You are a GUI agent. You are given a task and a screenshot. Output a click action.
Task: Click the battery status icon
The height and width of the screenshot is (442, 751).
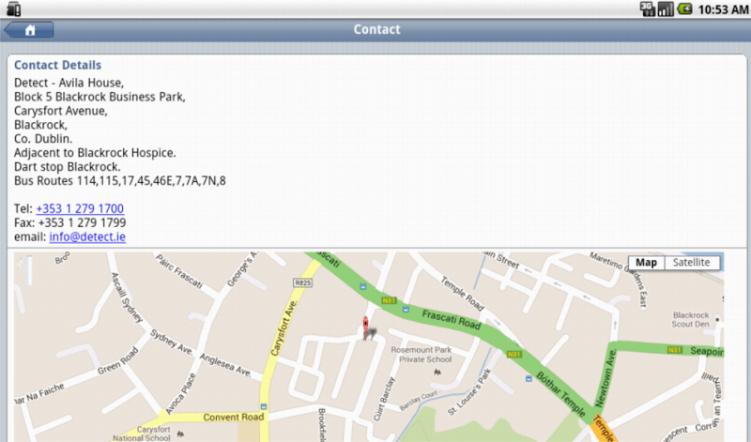click(x=685, y=8)
